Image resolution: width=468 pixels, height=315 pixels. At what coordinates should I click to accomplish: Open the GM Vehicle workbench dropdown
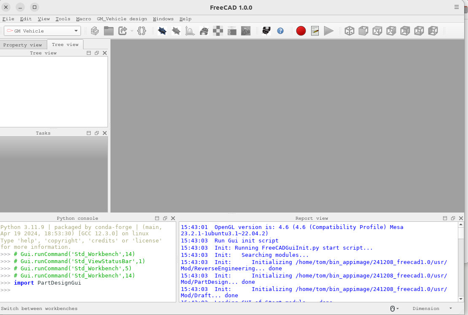coord(42,31)
